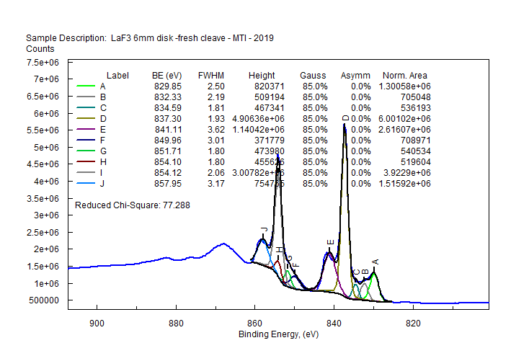Select the light blue legend line for J
The image size is (529, 361).
[x=86, y=184]
